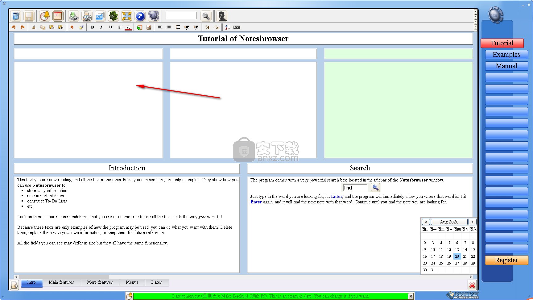Click the green-shaded note field
The height and width of the screenshot is (300, 533).
tap(399, 110)
